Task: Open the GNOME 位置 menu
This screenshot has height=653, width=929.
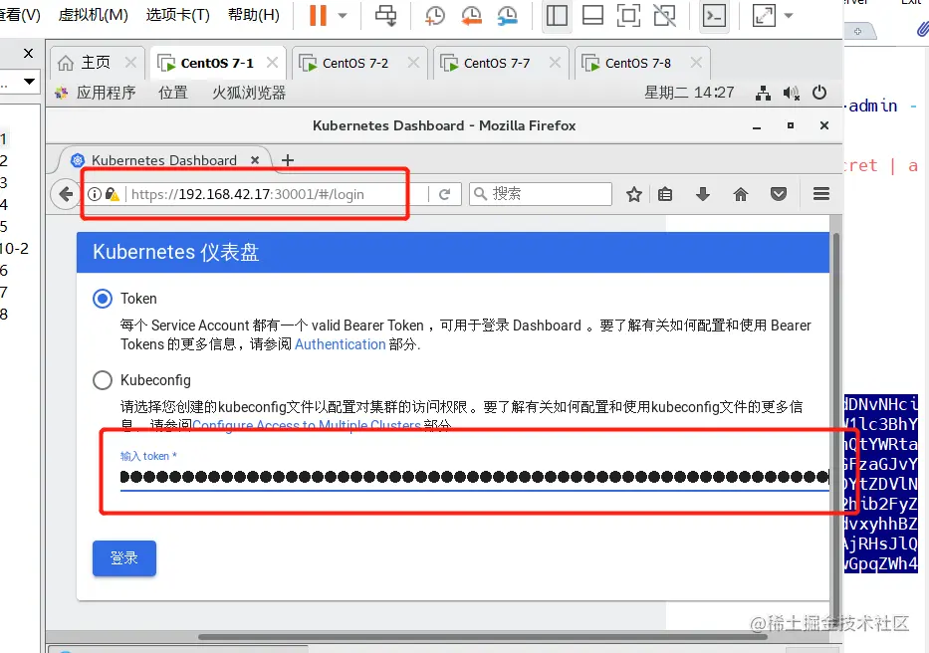Action: (x=173, y=93)
